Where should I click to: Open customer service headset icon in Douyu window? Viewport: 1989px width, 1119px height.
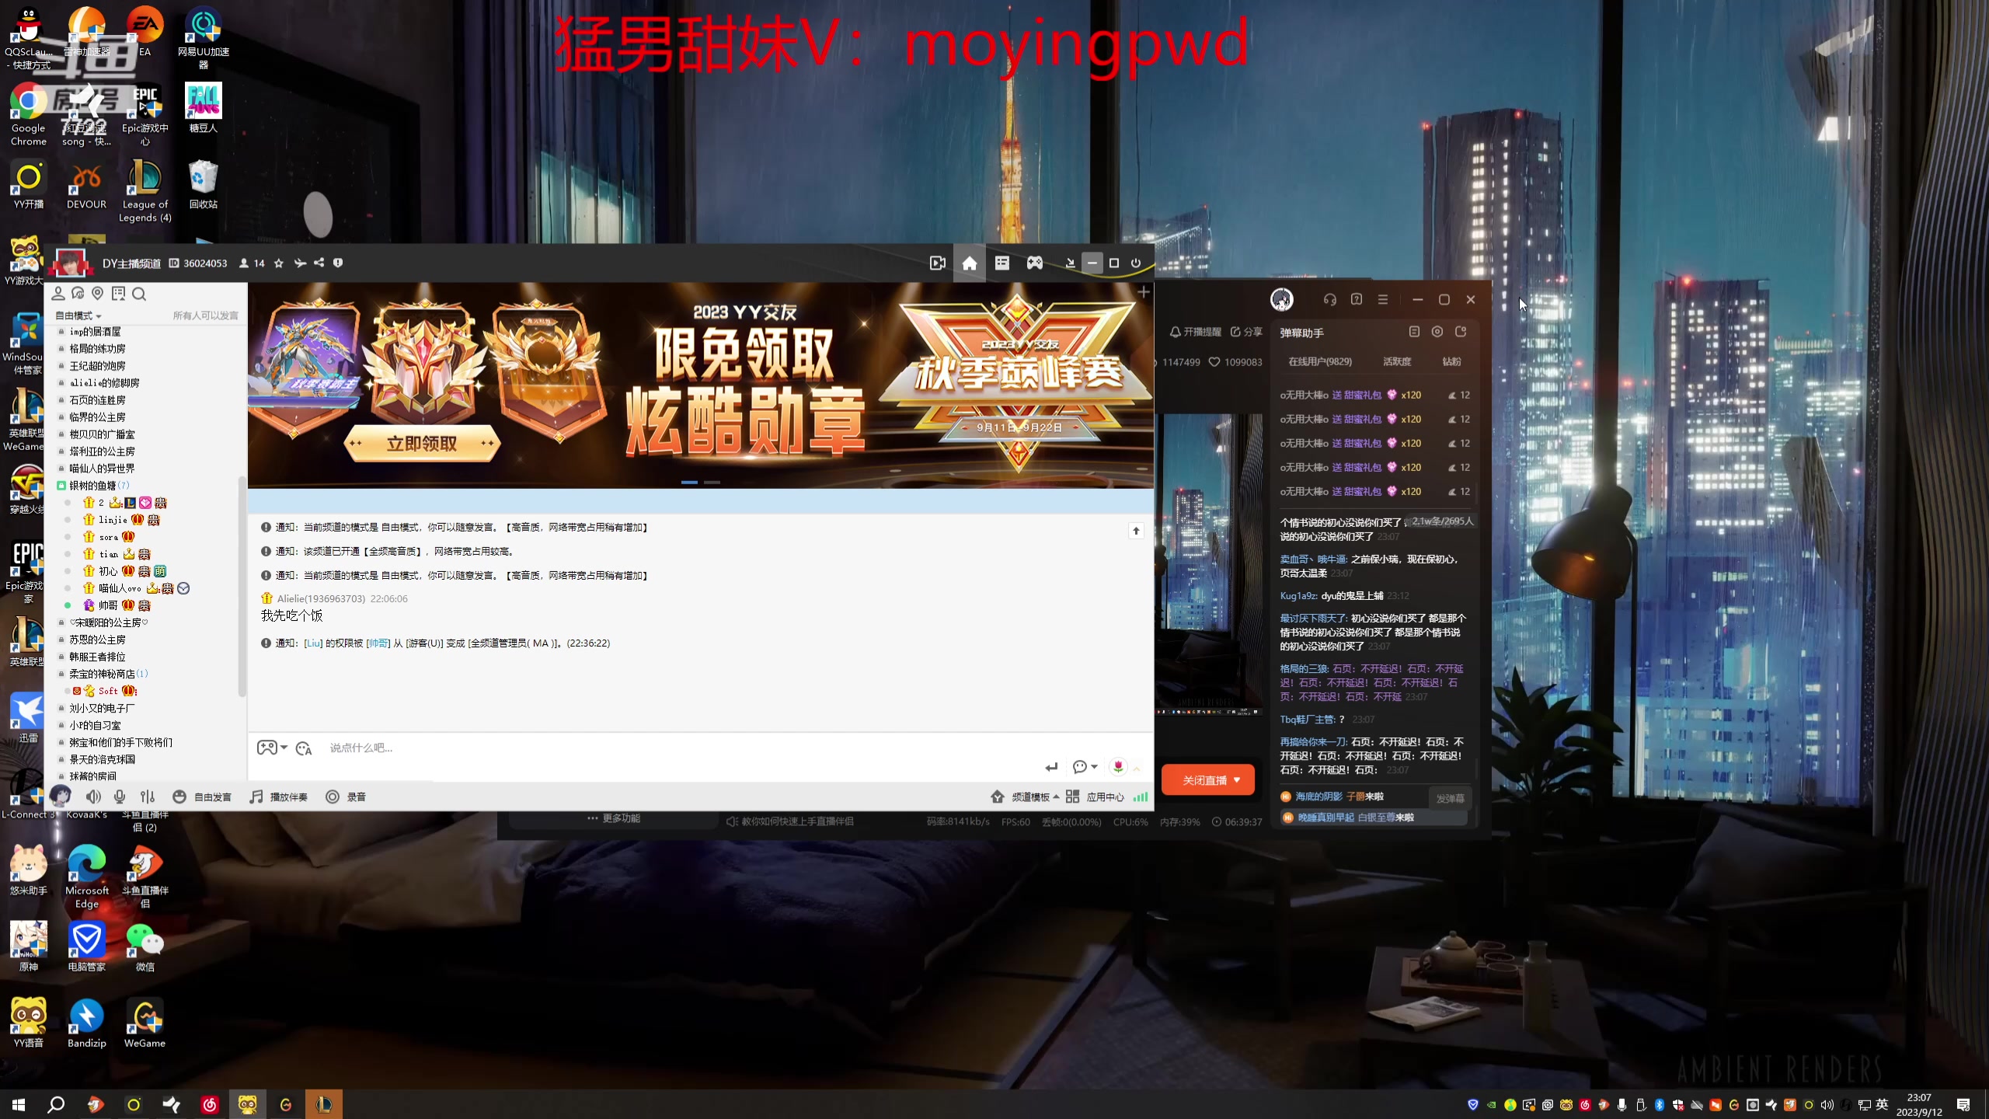pyautogui.click(x=1330, y=300)
